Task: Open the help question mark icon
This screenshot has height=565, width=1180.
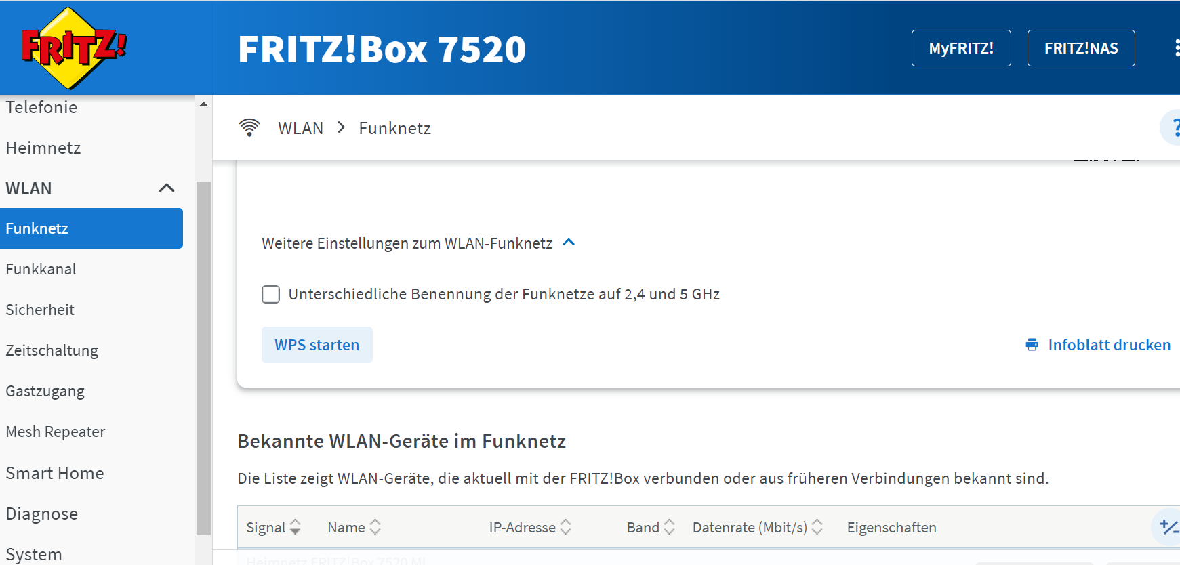Action: (x=1172, y=127)
